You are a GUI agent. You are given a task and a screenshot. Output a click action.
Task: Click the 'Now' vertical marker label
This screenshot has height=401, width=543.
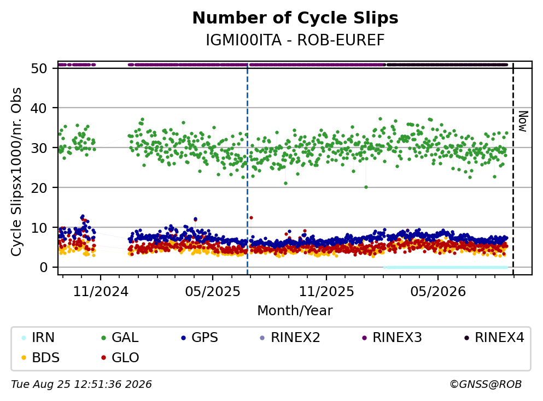(x=523, y=121)
